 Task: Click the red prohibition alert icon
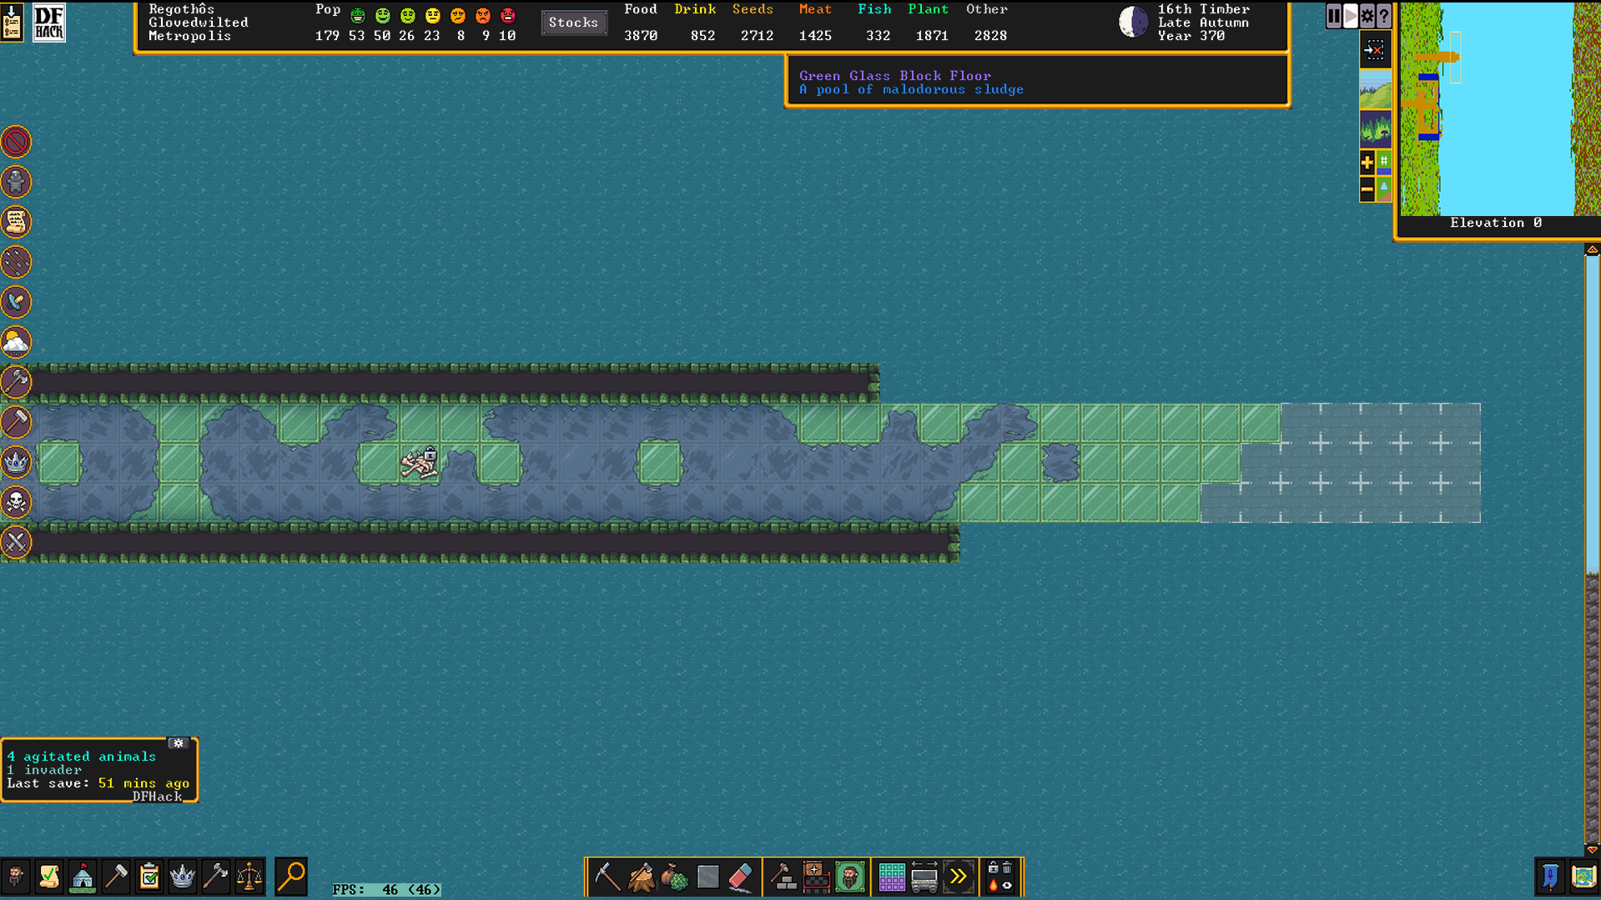point(16,142)
